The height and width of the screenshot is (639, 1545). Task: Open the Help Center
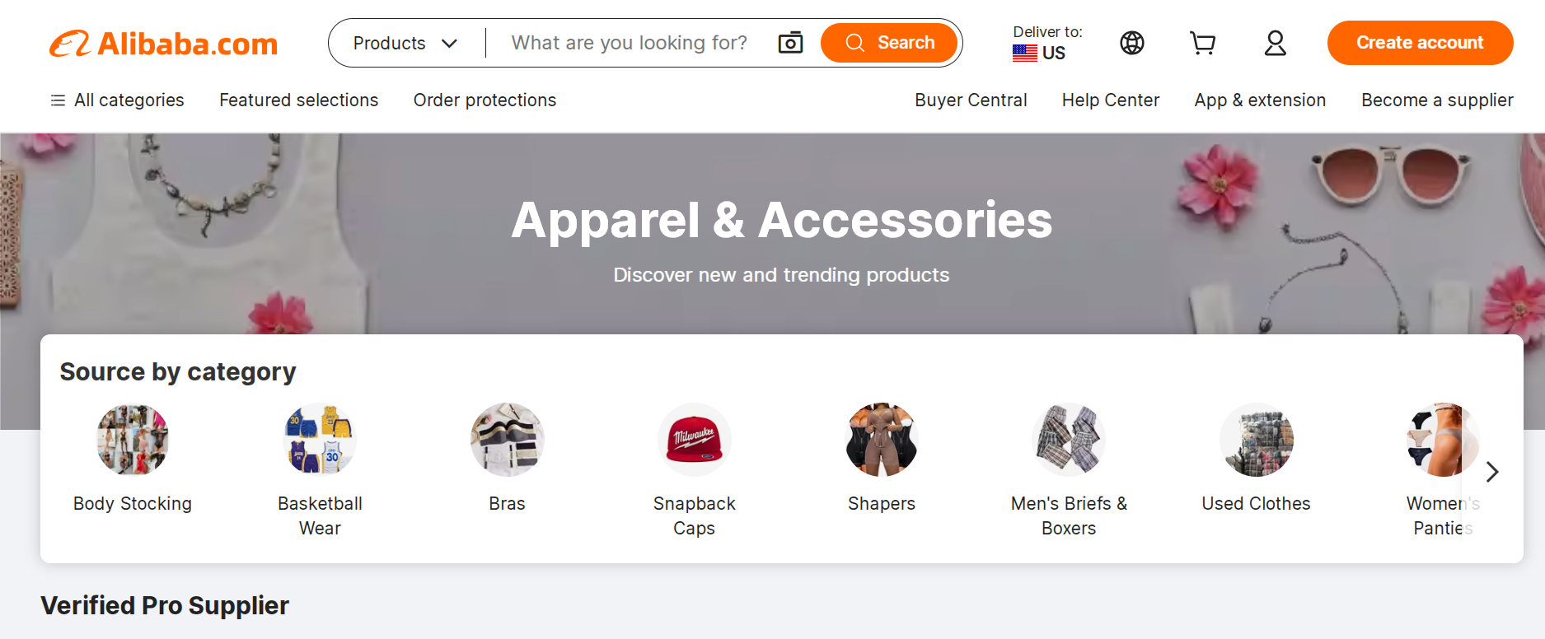[x=1110, y=100]
